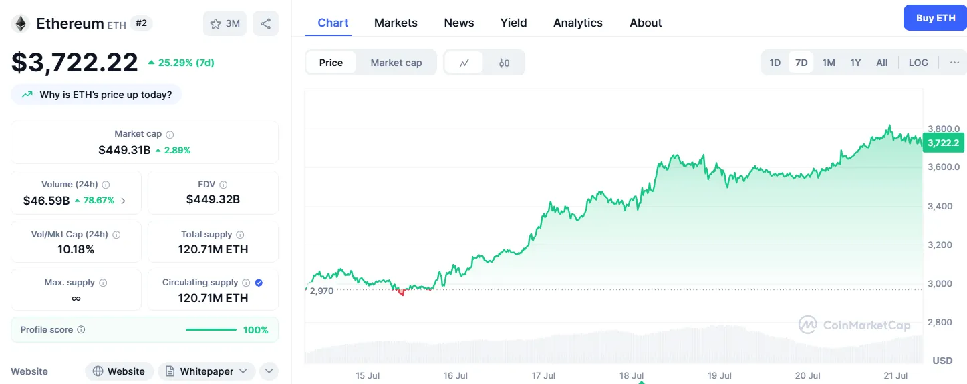Click Circulating supply verified badge

(x=259, y=283)
